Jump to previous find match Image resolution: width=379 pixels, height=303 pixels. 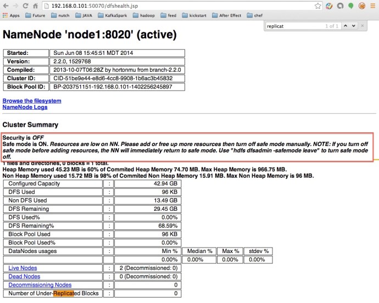(x=345, y=26)
